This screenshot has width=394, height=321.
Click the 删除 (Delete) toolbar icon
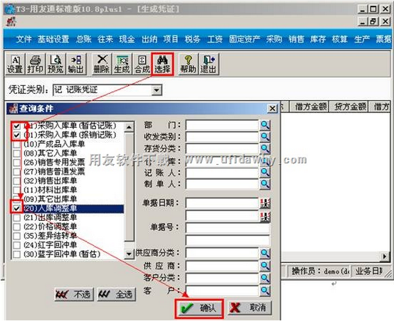click(x=102, y=63)
